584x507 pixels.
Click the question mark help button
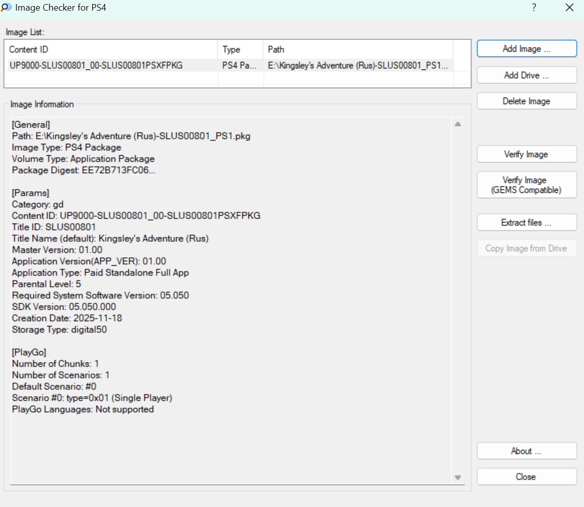(534, 8)
